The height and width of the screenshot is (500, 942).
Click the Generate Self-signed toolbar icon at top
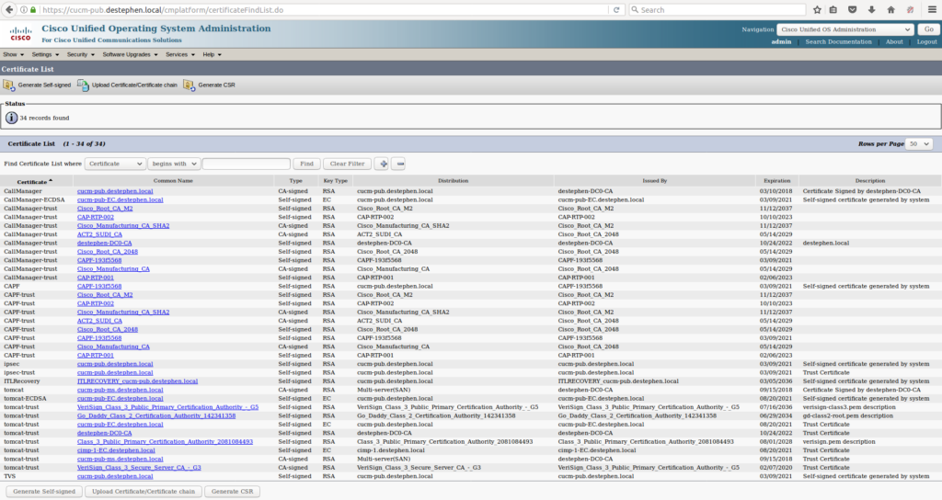[9, 85]
